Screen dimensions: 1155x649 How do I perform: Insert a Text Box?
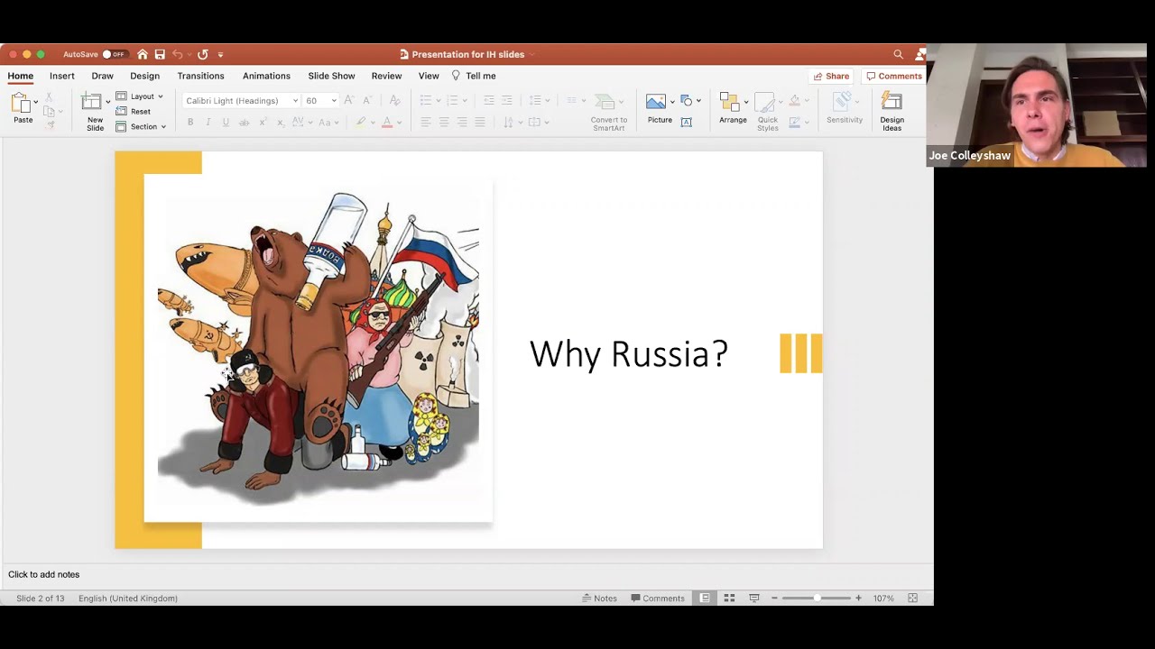687,123
